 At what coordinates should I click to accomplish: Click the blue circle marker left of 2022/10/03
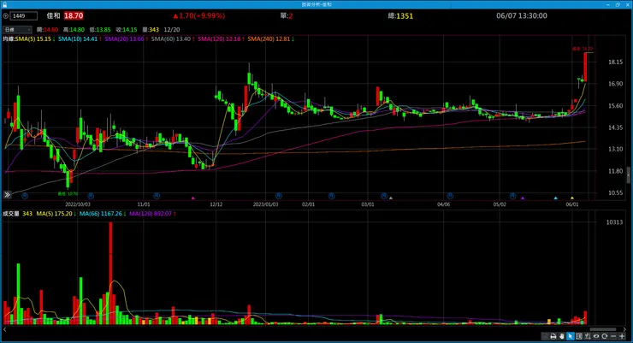pyautogui.click(x=25, y=196)
